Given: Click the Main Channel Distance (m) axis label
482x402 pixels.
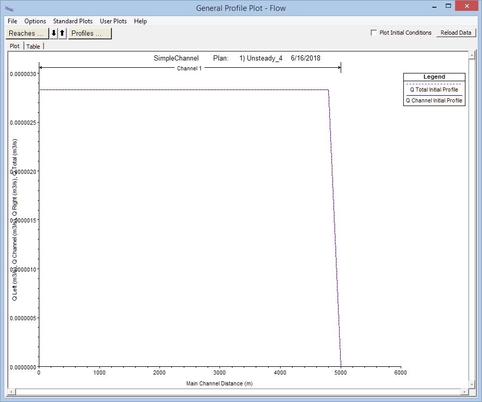Looking at the screenshot, I should (x=220, y=383).
